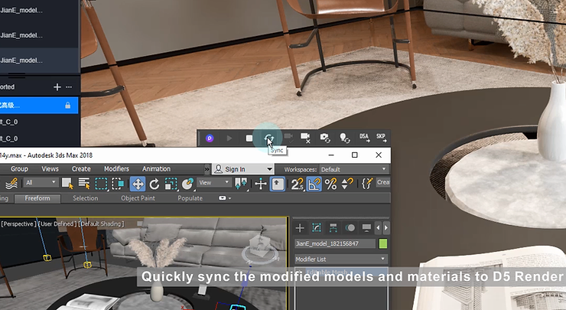Click the camera with X icon
Screen dimensions: 566x310
(305, 138)
